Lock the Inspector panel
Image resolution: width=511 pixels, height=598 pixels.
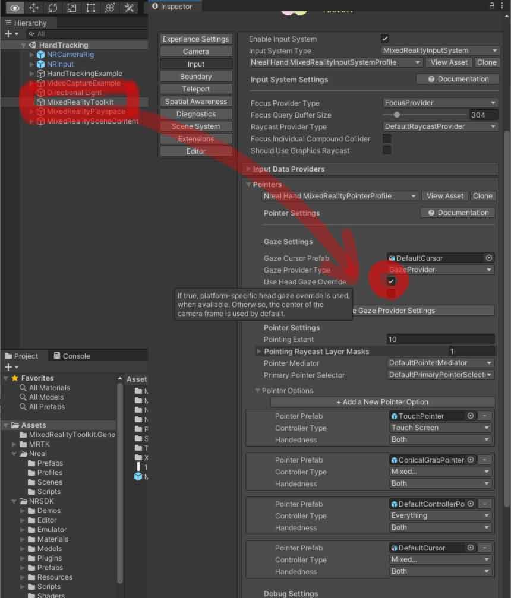click(492, 5)
